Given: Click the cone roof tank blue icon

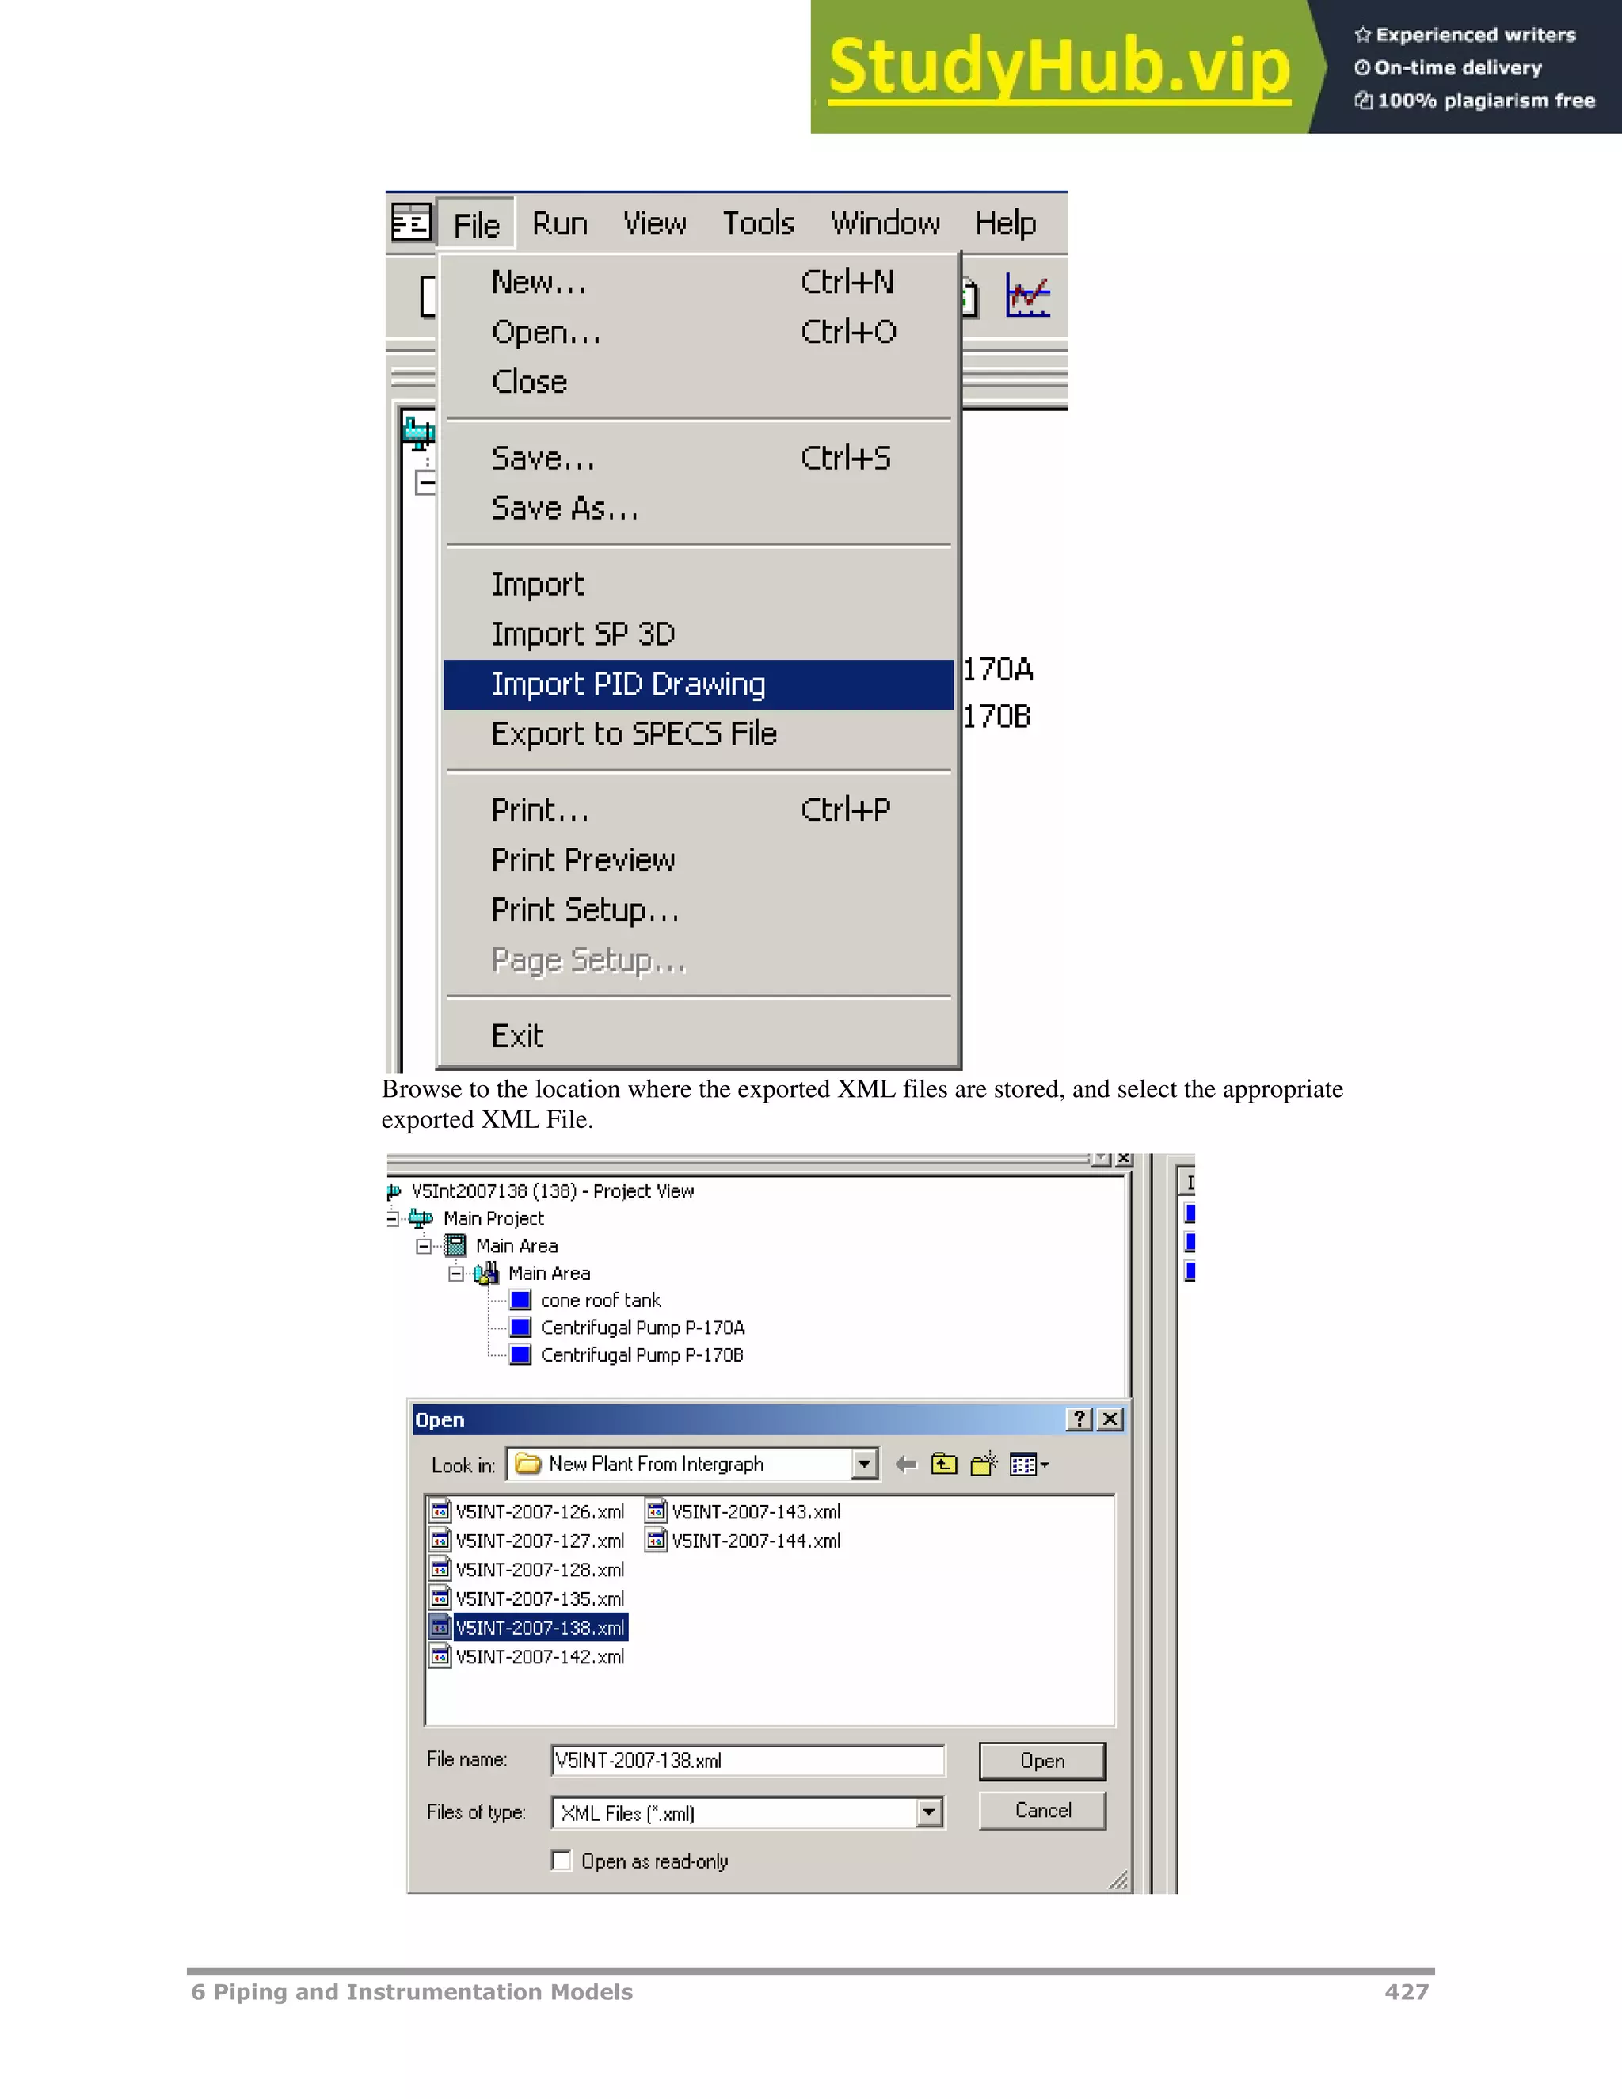Looking at the screenshot, I should [x=521, y=1301].
